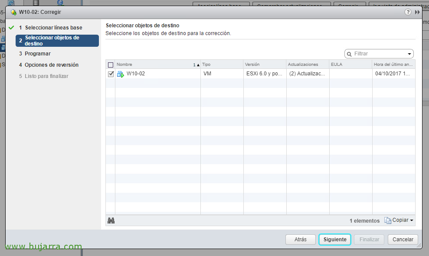
Task: Click the (2) Actualizac... cell
Action: [307, 74]
